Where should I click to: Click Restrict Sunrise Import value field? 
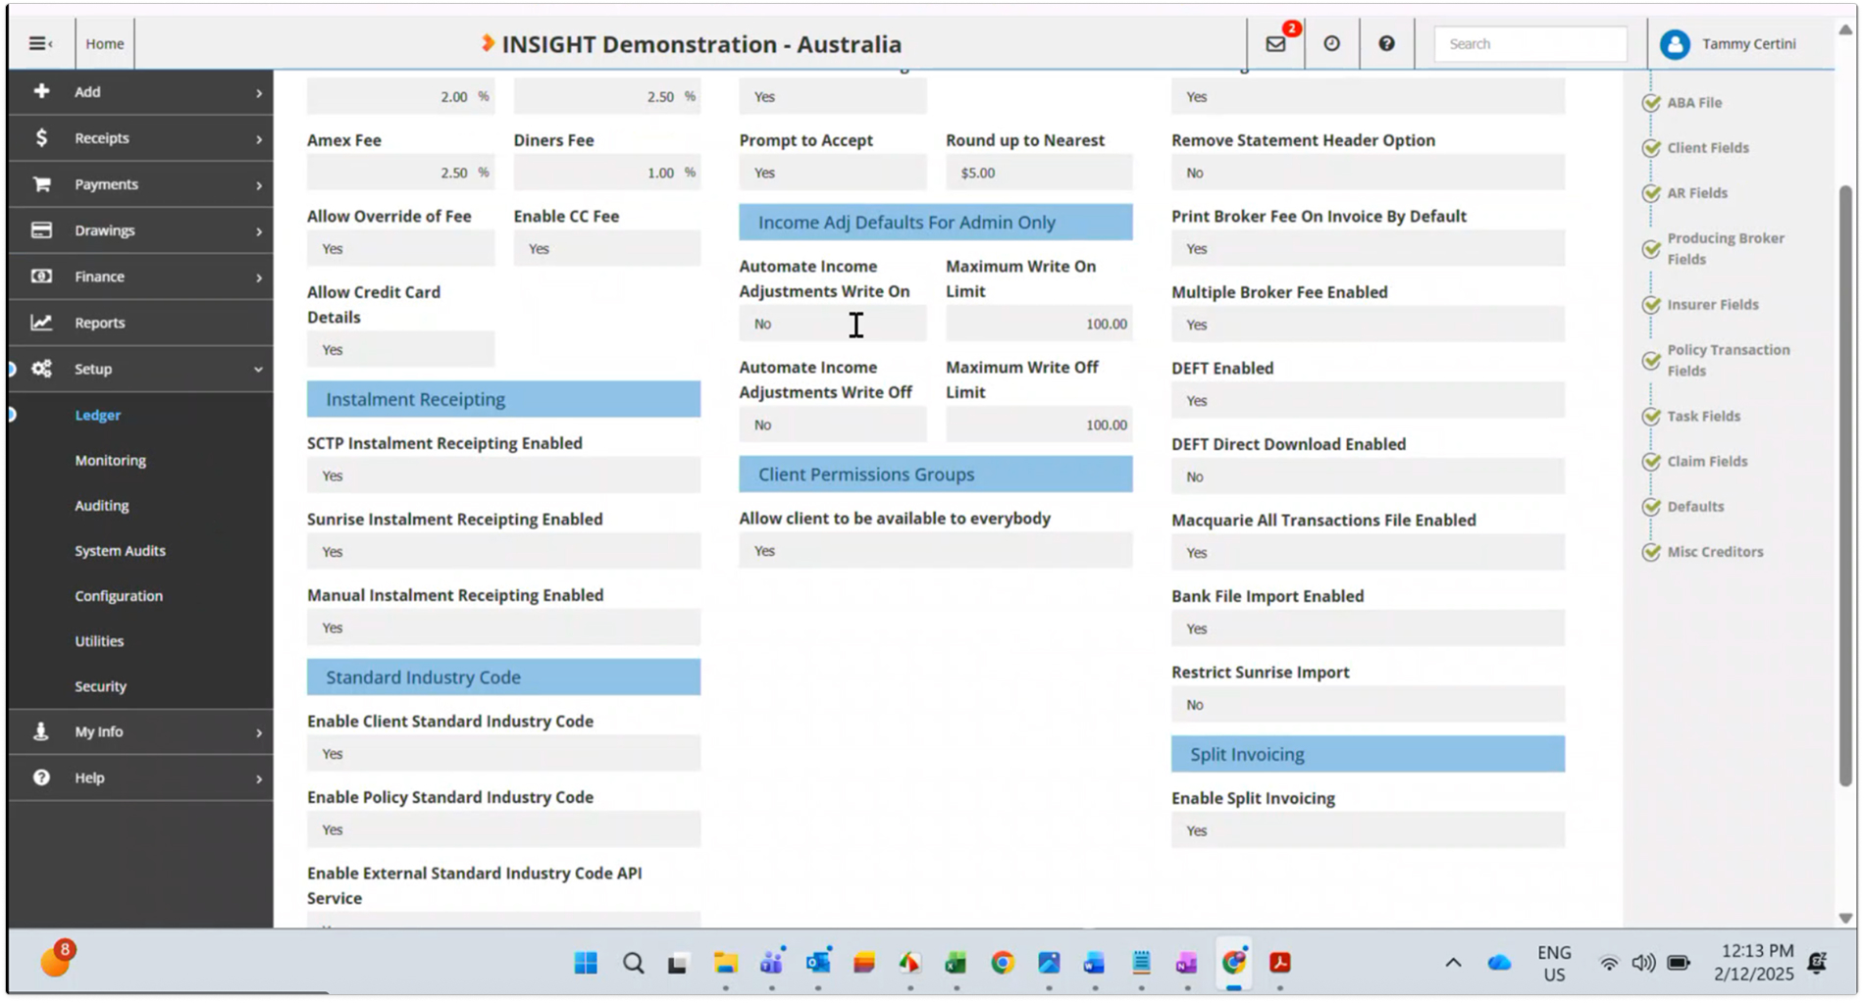point(1368,704)
